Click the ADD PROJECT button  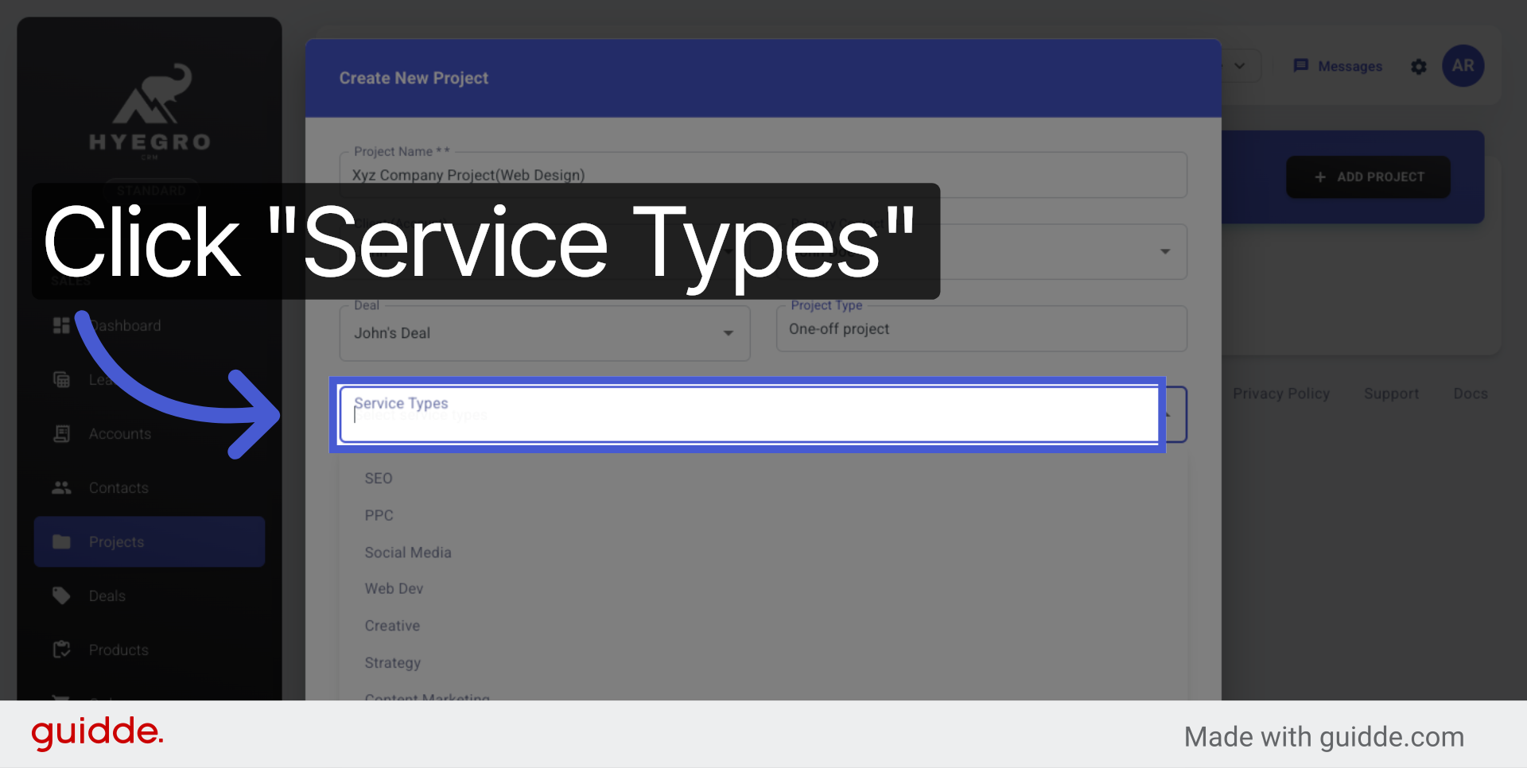click(1367, 176)
